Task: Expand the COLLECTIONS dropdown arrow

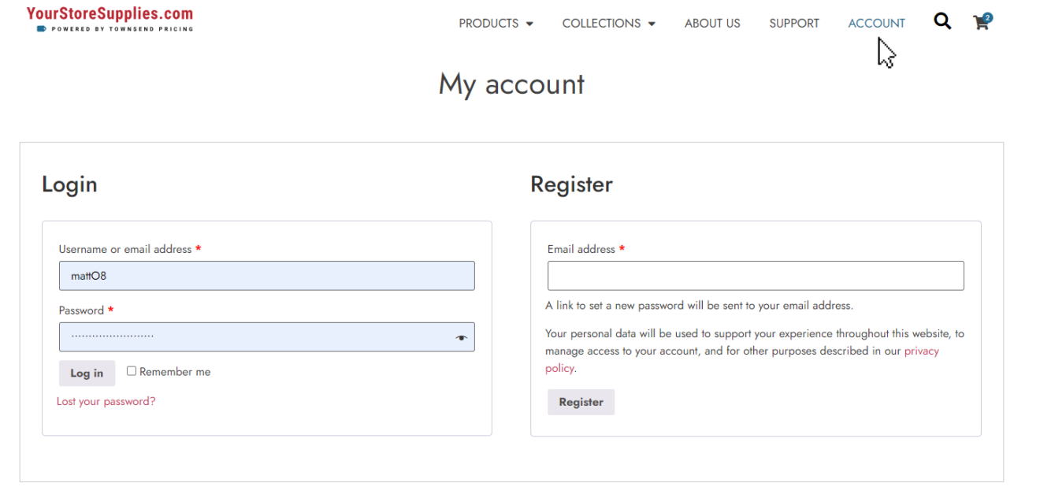Action: coord(652,24)
